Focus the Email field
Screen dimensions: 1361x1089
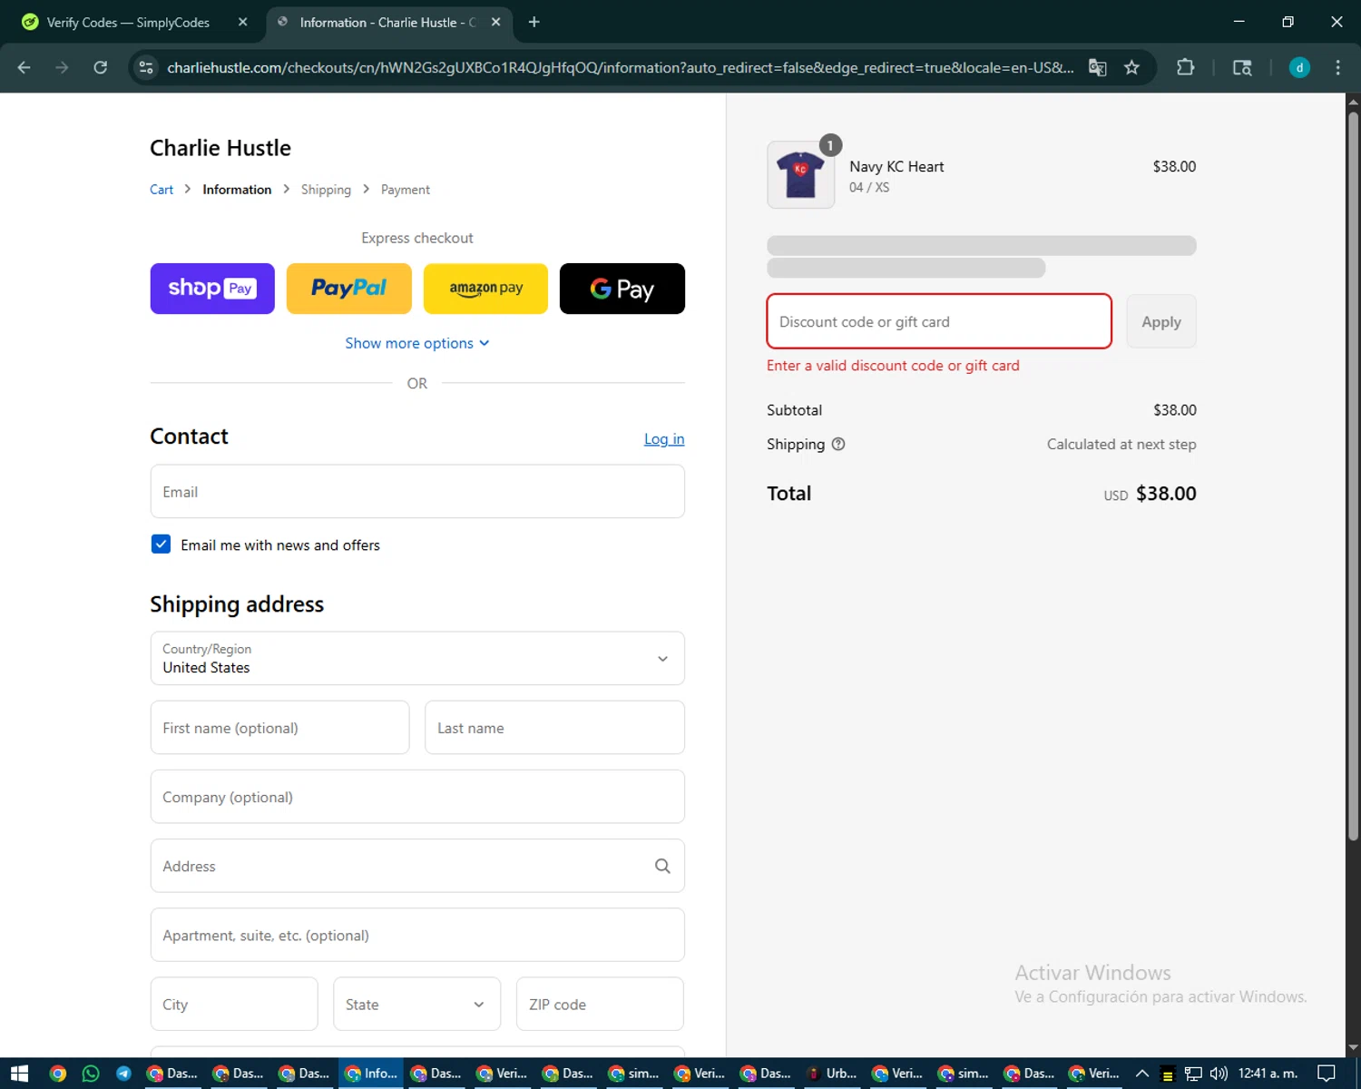tap(417, 492)
